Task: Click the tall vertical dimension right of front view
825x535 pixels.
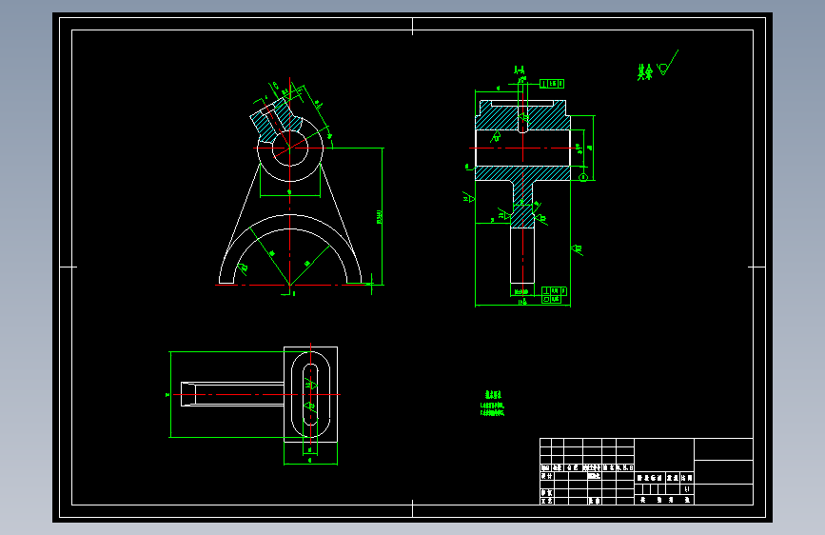Action: (x=381, y=216)
